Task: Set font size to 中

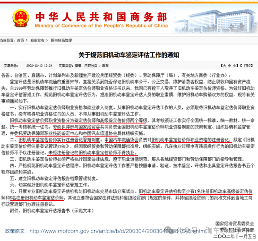Action: pos(229,66)
